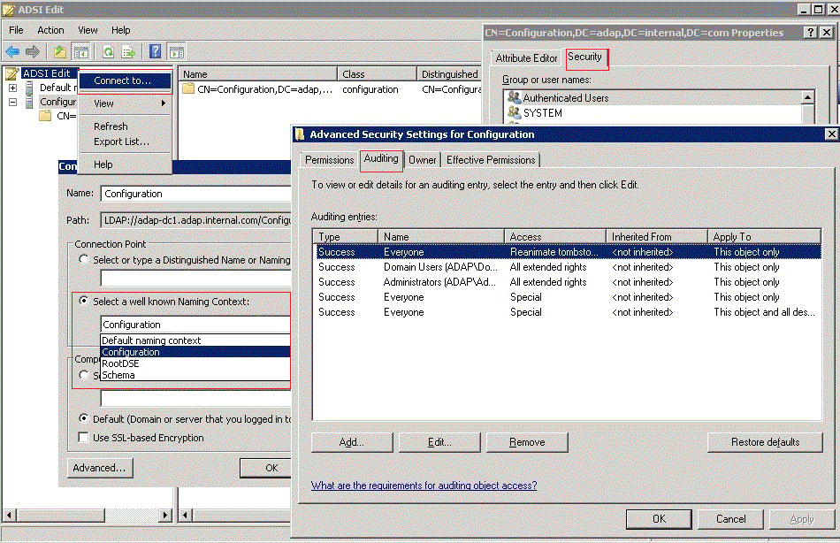Click the Edit... button for auditing entries

[439, 442]
